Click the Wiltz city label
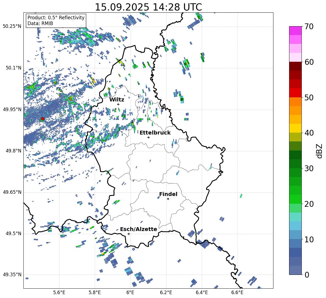Viewport: 326px width, 298px height. 117,100
